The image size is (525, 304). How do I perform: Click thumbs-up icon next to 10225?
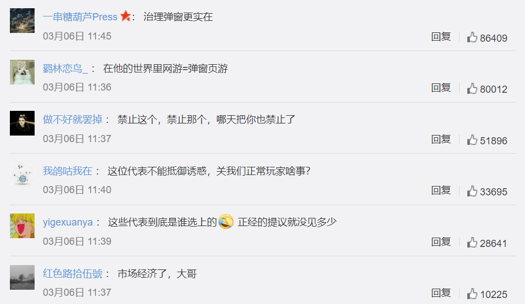[x=472, y=294]
